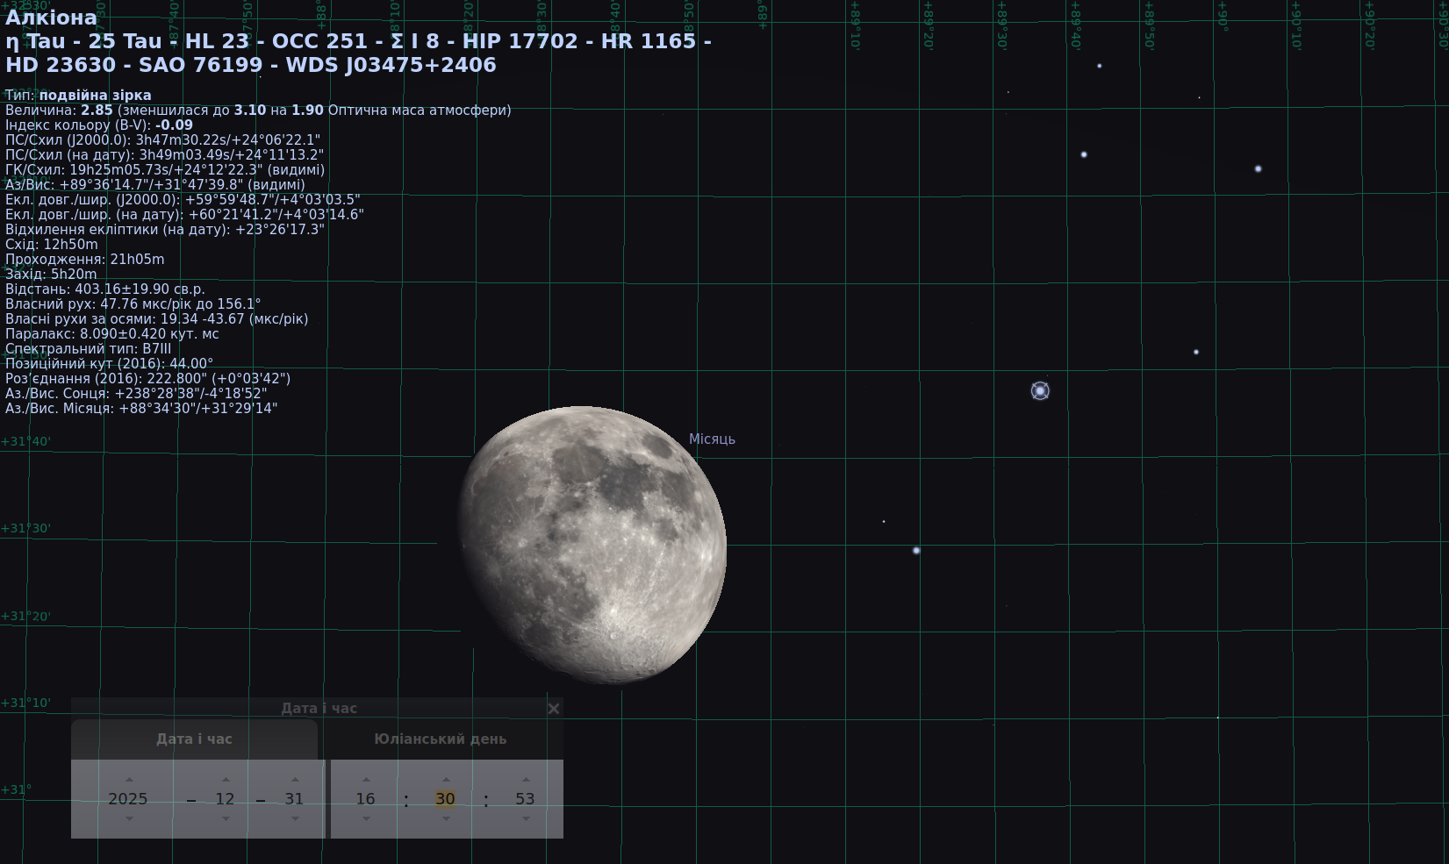Click the Тип: подвійна зірка line
Screen dimensions: 1449x864
(x=78, y=95)
